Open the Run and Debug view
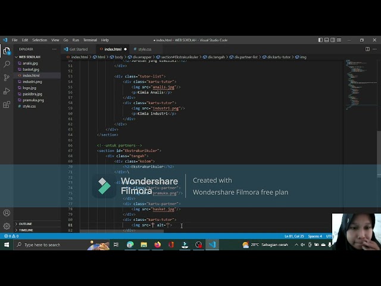The height and width of the screenshot is (286, 381). [7, 91]
